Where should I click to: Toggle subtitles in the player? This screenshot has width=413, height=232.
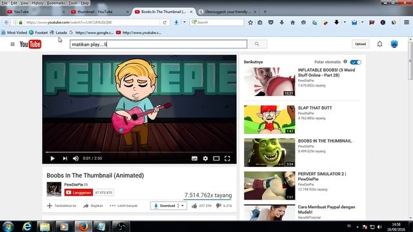point(194,159)
